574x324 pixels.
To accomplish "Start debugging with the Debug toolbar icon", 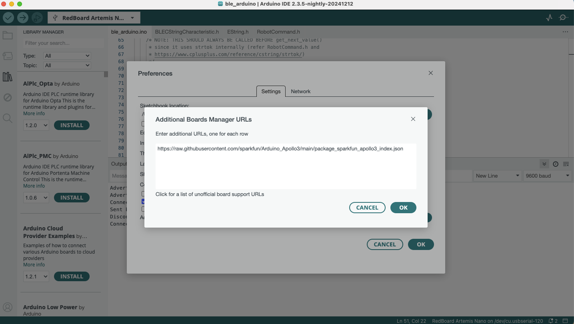I will (37, 18).
